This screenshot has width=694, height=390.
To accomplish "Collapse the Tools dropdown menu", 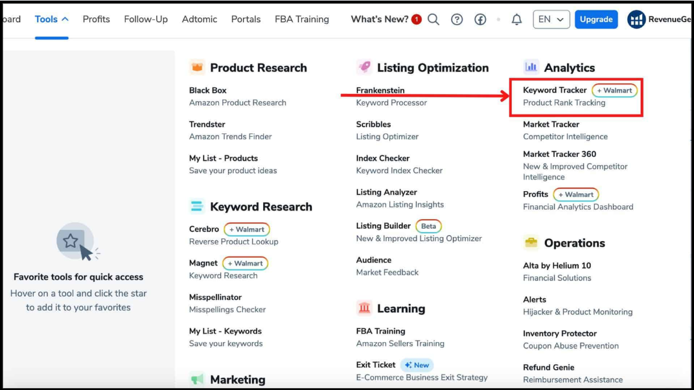I will (x=52, y=19).
